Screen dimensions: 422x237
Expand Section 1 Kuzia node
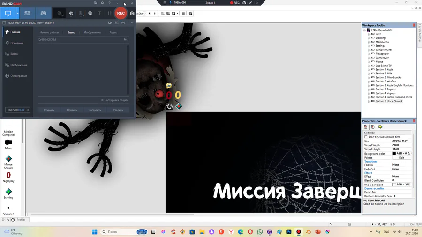pos(369,70)
